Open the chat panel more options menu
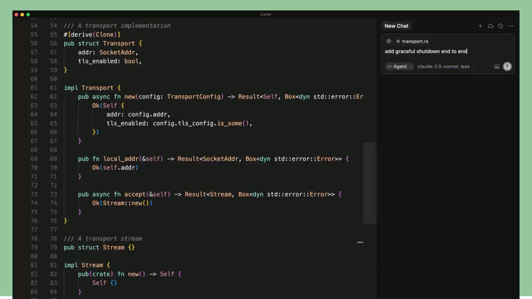532x299 pixels. 511,26
